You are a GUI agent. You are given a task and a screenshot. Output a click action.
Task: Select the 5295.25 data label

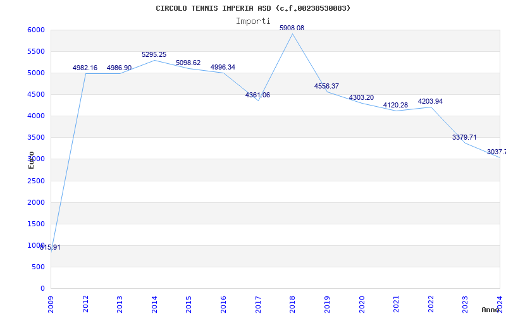pyautogui.click(x=154, y=55)
